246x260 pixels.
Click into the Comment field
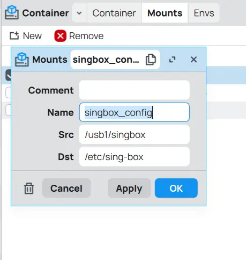(135, 90)
